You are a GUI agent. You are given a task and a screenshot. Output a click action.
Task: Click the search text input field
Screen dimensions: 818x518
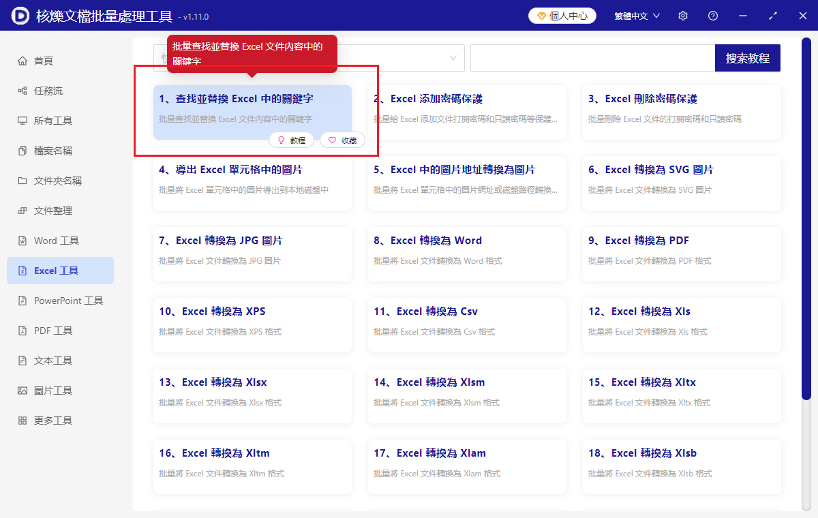[592, 58]
